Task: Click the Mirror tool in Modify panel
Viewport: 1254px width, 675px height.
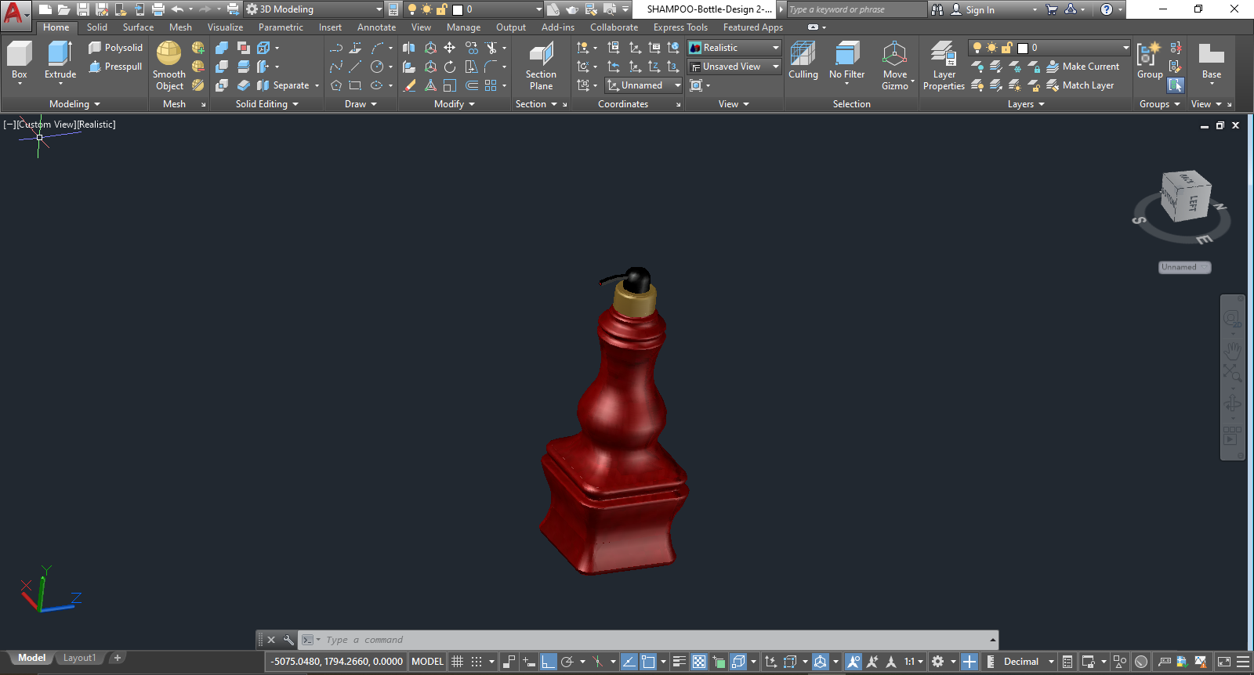Action: (x=409, y=48)
